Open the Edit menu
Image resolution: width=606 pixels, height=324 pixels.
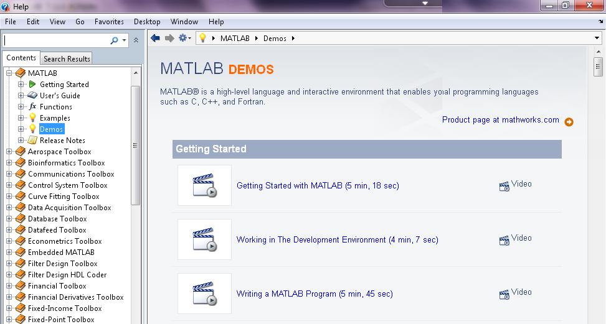click(x=33, y=22)
